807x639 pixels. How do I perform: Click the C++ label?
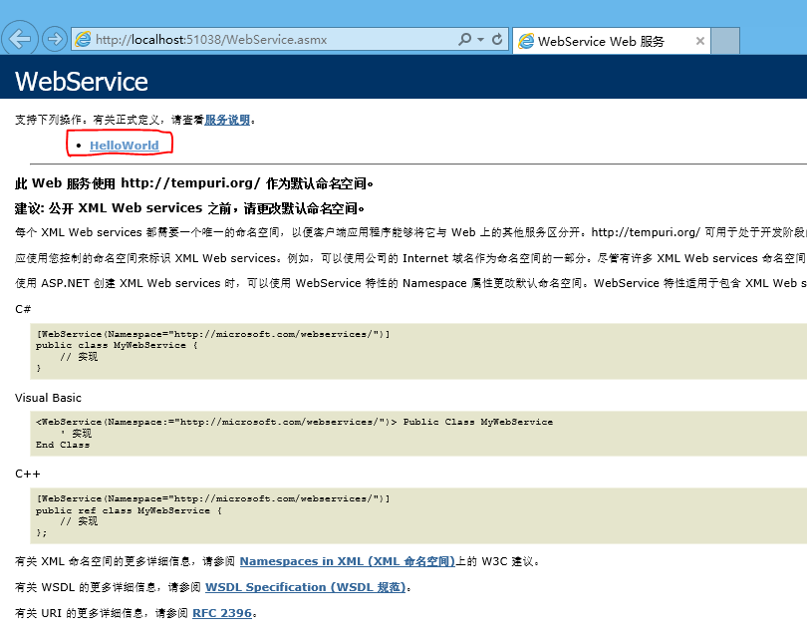click(x=27, y=474)
